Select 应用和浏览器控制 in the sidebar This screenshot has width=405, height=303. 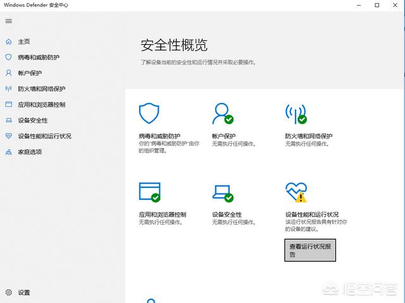[42, 104]
